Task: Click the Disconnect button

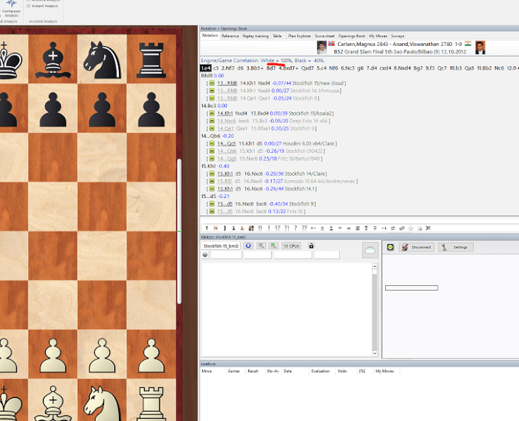Action: (416, 247)
